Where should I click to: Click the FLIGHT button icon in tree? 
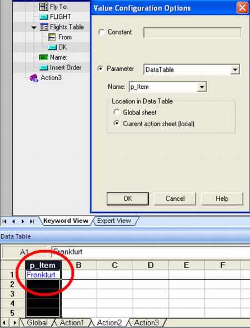[x=44, y=17]
